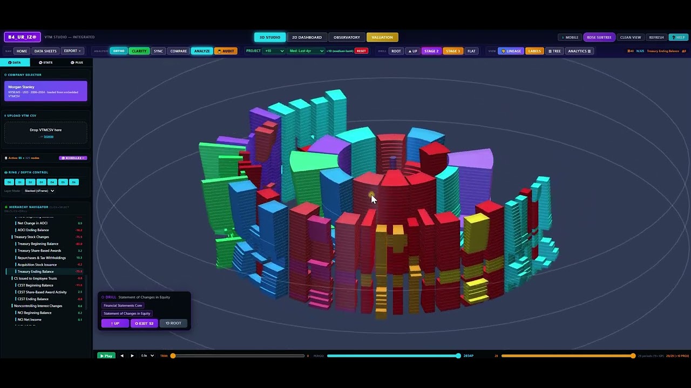The height and width of the screenshot is (388, 691).
Task: Open the B4_UR_IZ logo badge
Action: point(22,37)
